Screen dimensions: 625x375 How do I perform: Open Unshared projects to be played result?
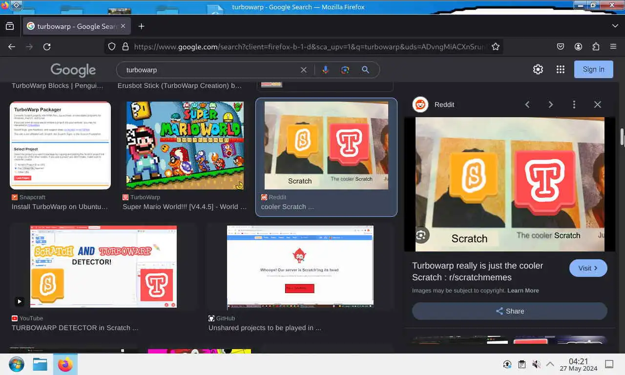pyautogui.click(x=265, y=328)
